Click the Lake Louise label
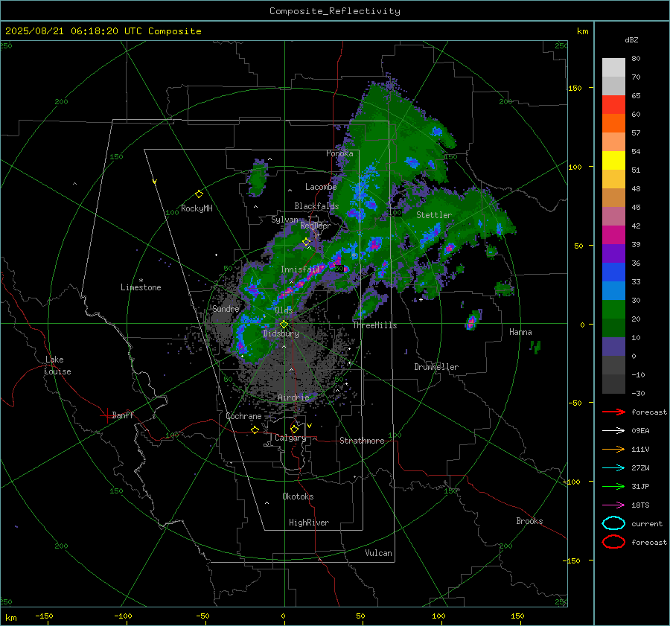This screenshot has width=670, height=626. [57, 365]
